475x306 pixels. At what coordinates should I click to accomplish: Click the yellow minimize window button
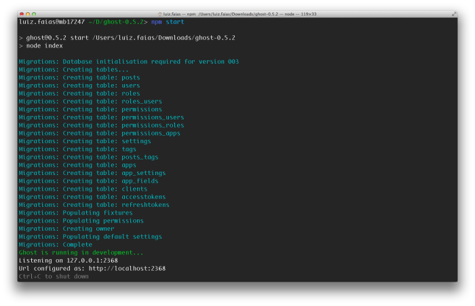[28, 14]
